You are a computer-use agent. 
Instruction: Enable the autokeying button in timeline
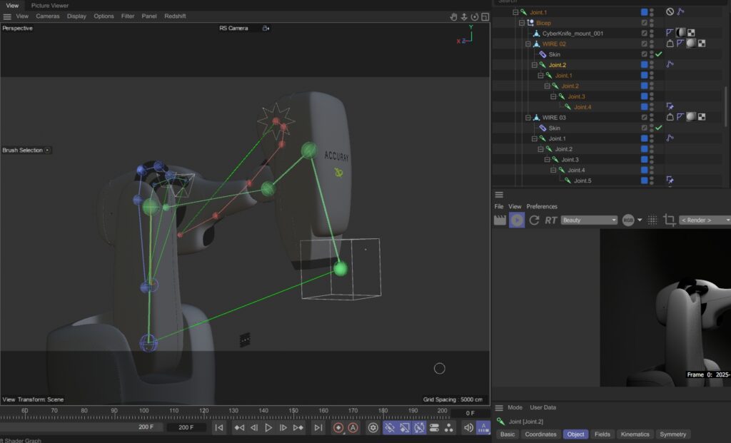[x=353, y=427]
